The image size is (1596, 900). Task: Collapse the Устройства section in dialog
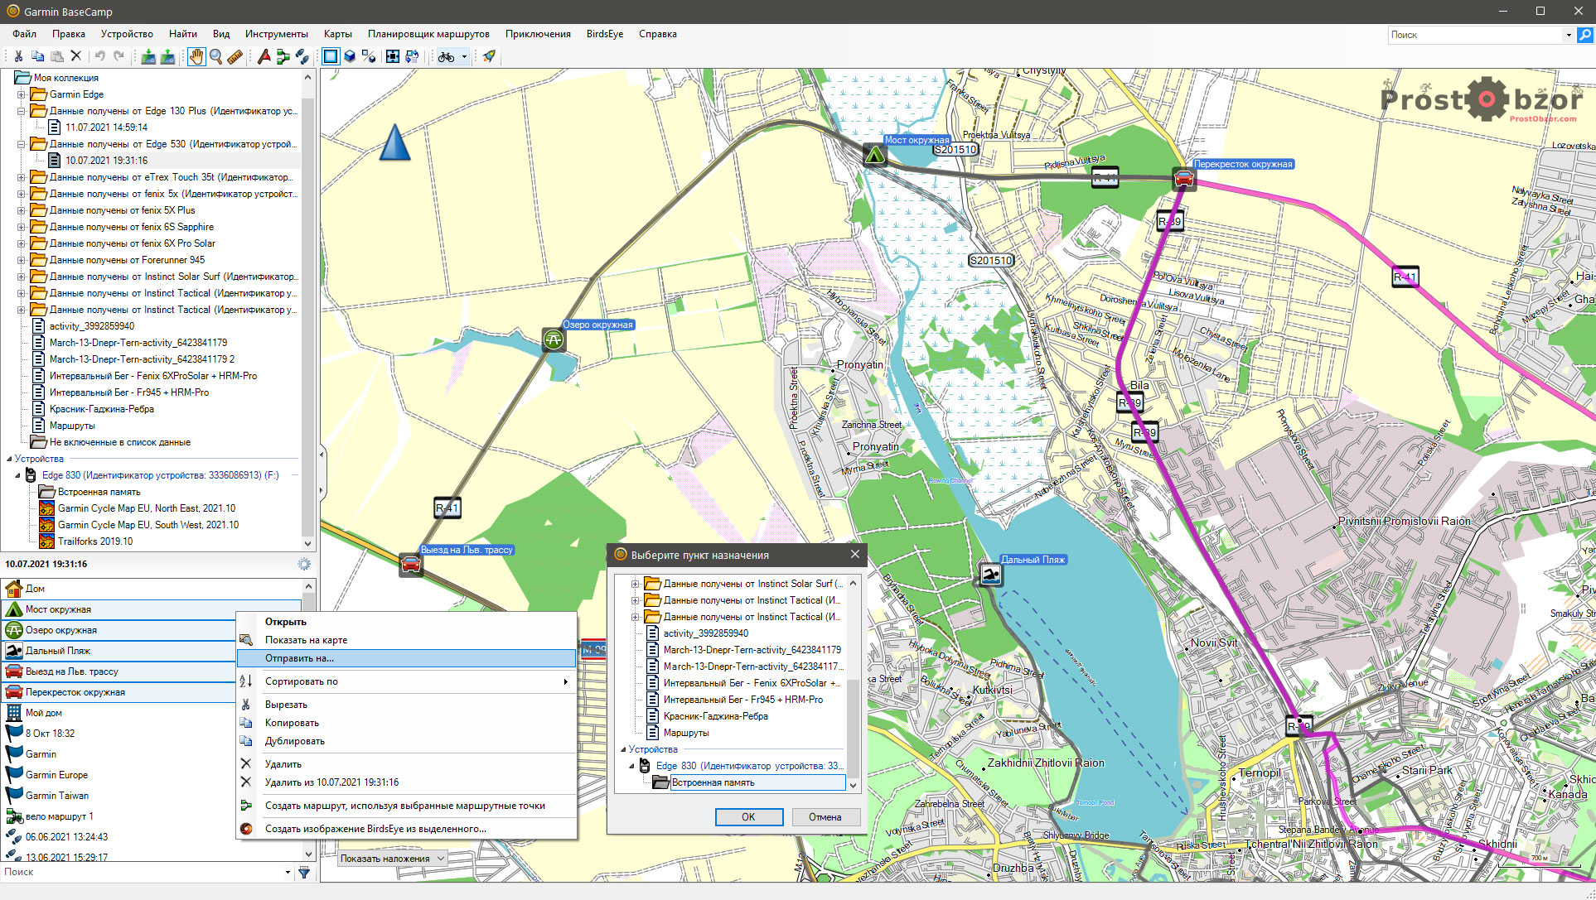point(623,749)
